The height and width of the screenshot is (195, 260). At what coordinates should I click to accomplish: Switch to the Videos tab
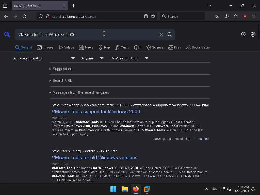67,47
